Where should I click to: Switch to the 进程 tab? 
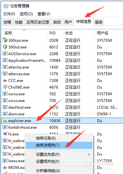point(7,22)
